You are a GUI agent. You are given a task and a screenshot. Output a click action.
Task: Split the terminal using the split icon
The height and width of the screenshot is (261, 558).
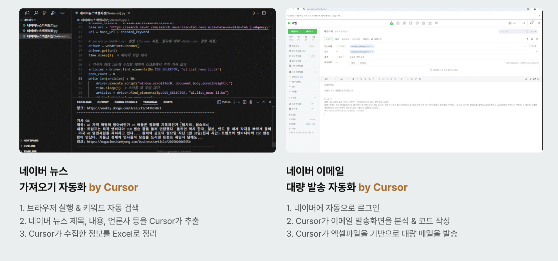point(245,102)
